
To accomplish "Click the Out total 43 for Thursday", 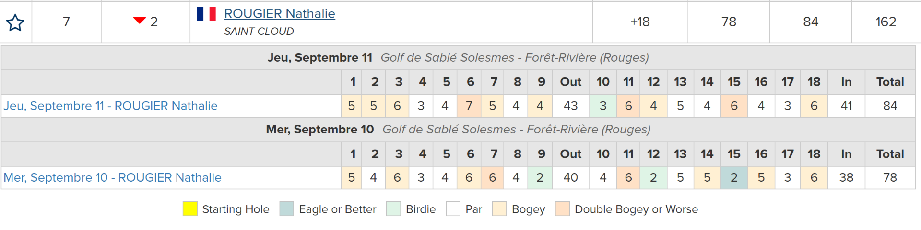I will pos(571,106).
